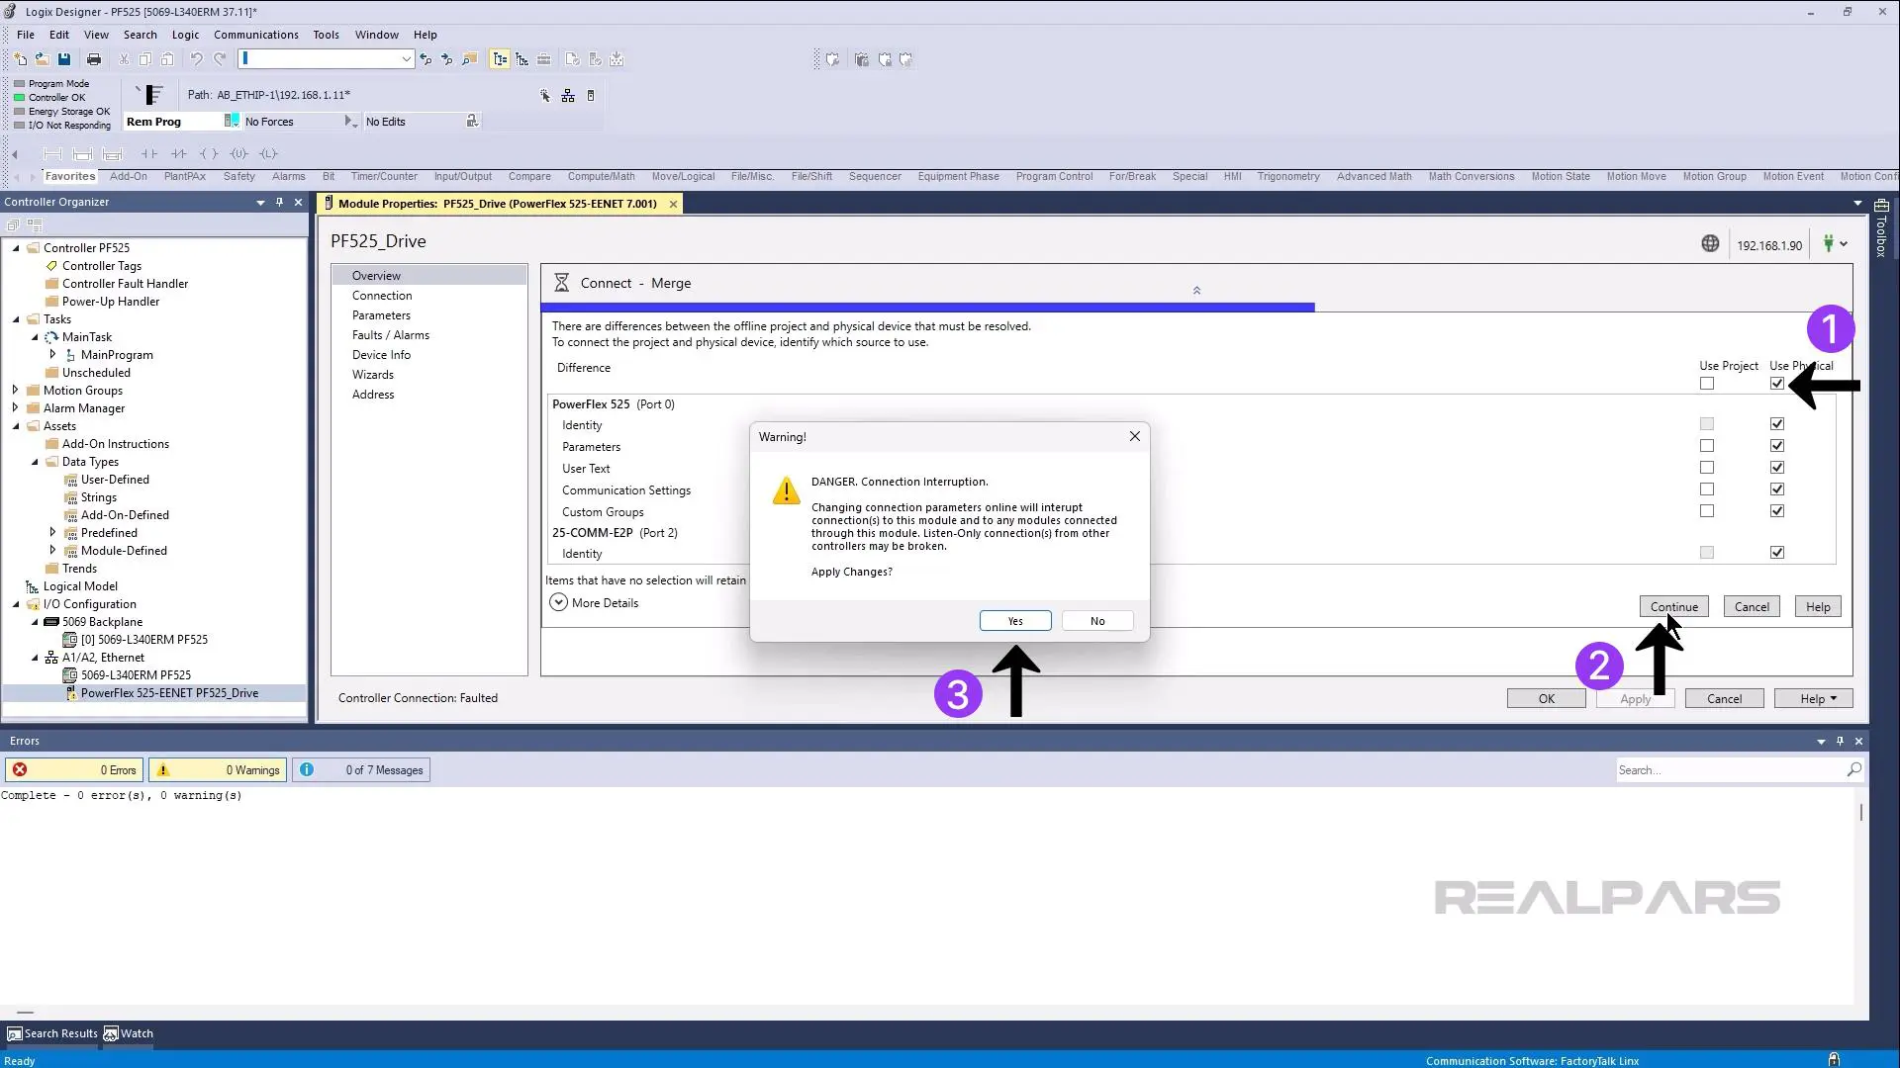Viewport: 1900px width, 1068px height.
Task: Expand the Motion Groups tree node
Action: (15, 390)
